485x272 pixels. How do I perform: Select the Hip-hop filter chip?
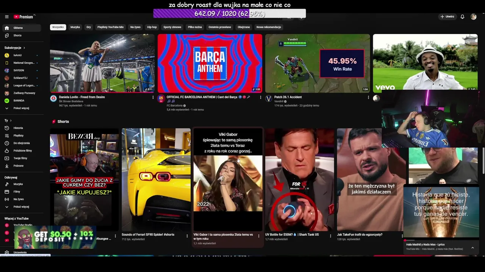pyautogui.click(x=152, y=27)
